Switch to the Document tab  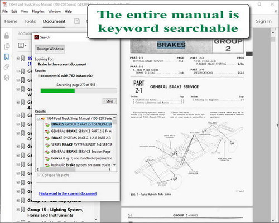pyautogui.click(x=54, y=21)
